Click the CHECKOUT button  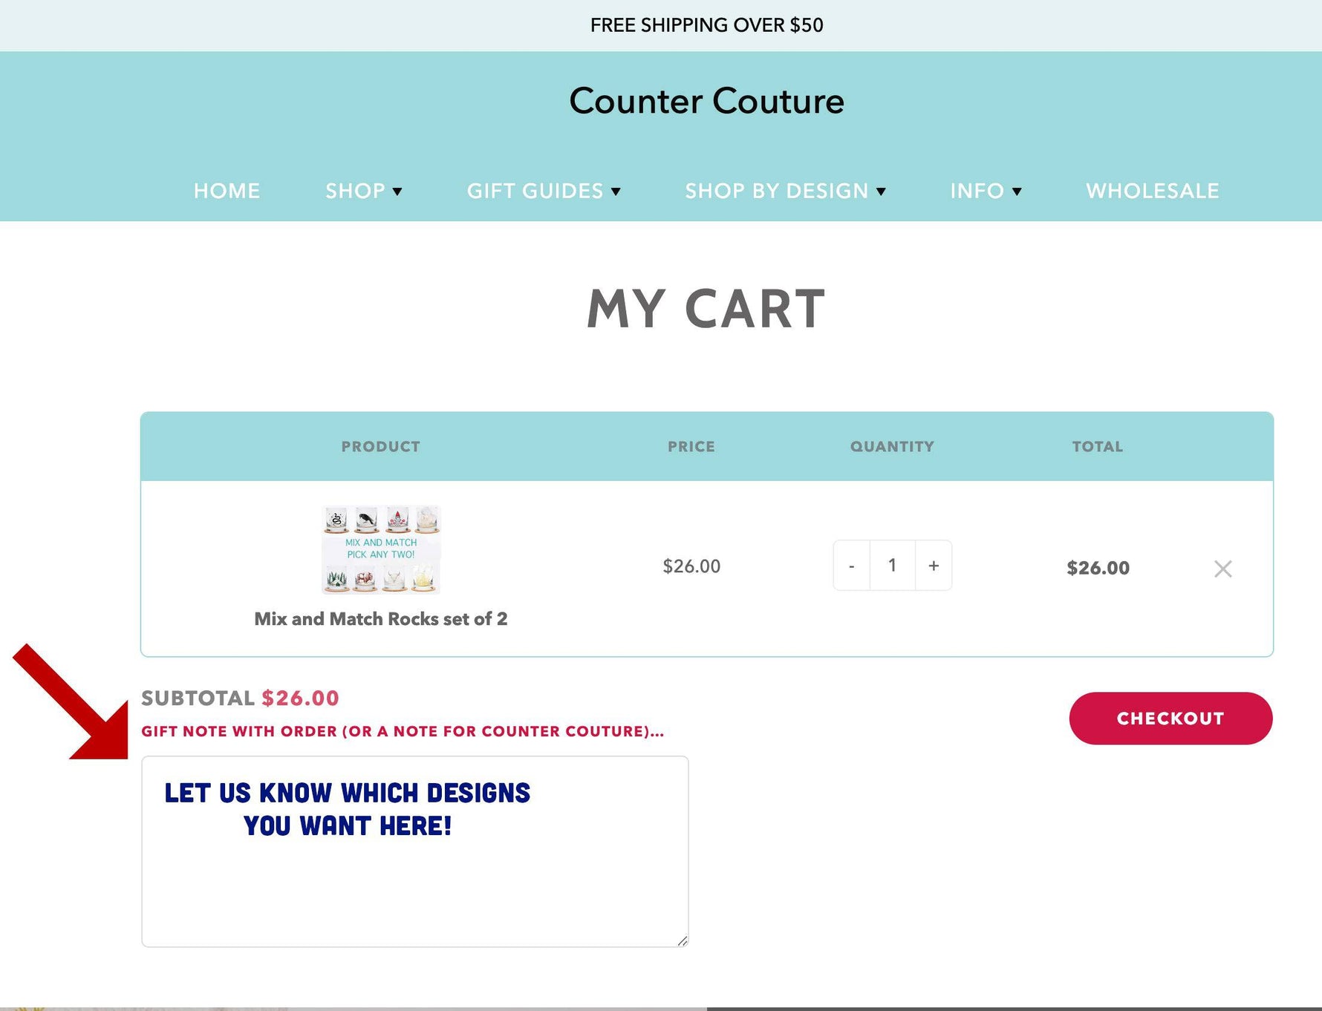(x=1170, y=718)
